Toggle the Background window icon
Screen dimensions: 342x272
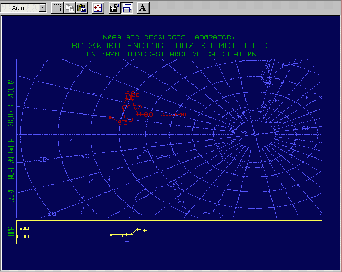coord(127,8)
